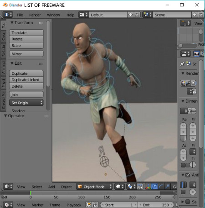The image size is (205, 208).
Task: Render a still image with camera icon
Action: click(x=183, y=83)
